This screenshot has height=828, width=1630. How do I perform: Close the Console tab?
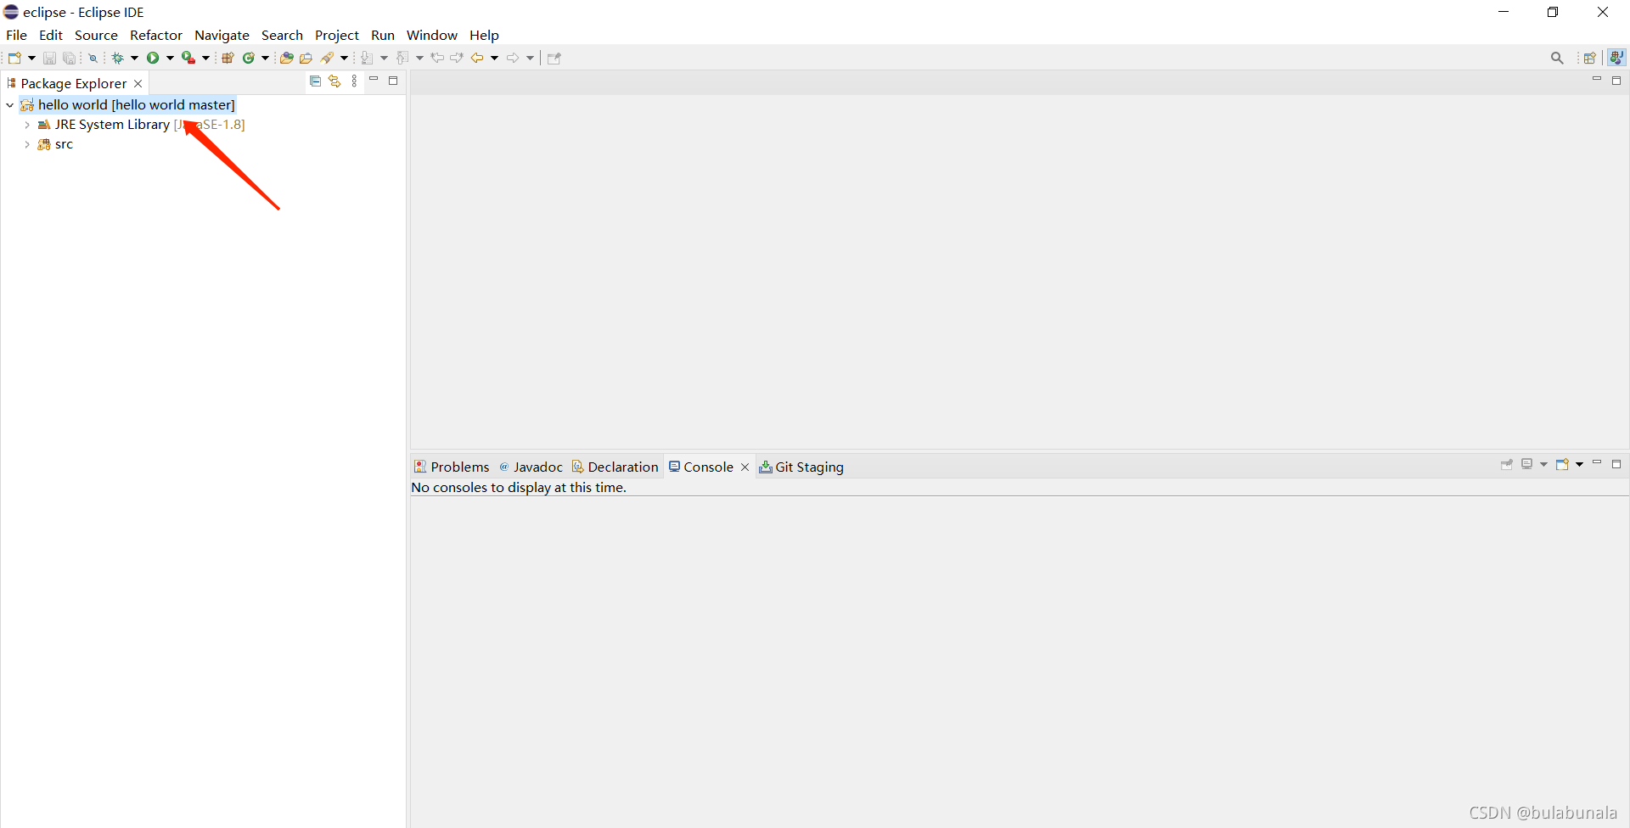pyautogui.click(x=745, y=467)
